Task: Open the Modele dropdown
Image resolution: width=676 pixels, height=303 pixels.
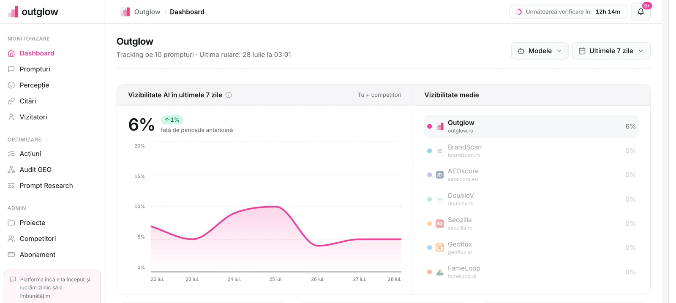Action: click(540, 51)
